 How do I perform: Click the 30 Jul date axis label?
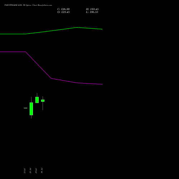point(42,171)
